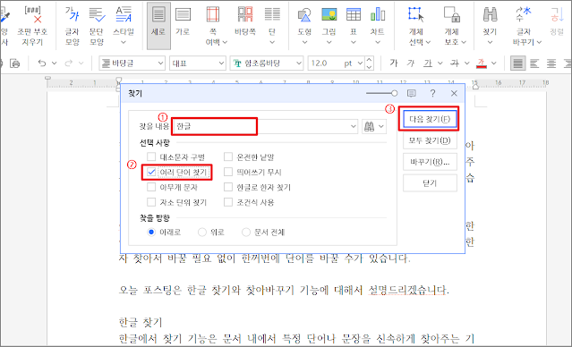Screen dimensions: 572x347
Task: Apply italic 가 formatting icon
Action: (410, 63)
